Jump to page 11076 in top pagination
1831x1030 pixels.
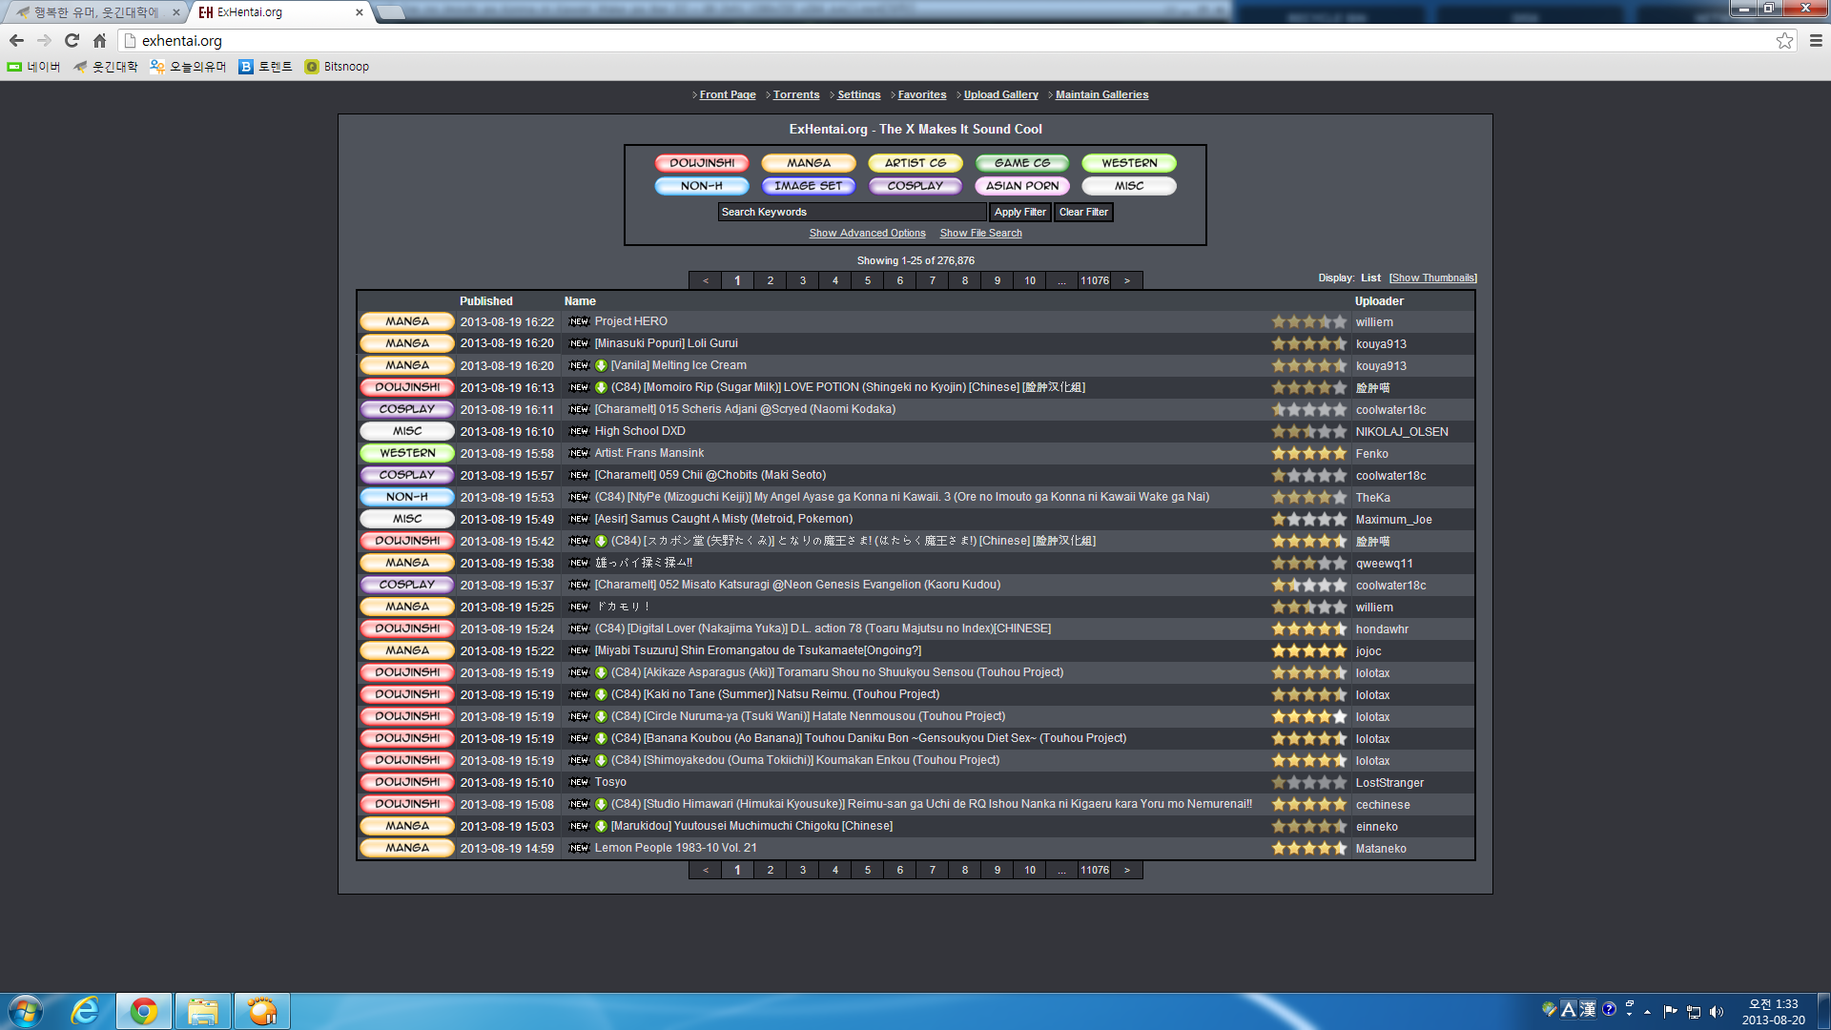(1095, 280)
